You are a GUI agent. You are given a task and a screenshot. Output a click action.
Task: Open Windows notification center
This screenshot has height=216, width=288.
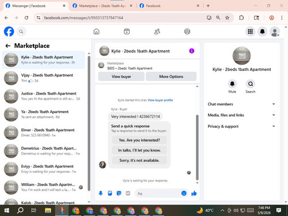(279, 210)
